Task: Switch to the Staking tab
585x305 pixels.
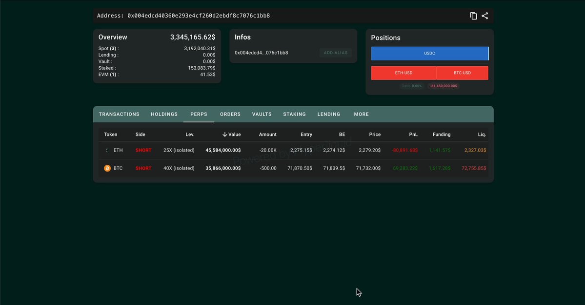Action: [x=294, y=114]
